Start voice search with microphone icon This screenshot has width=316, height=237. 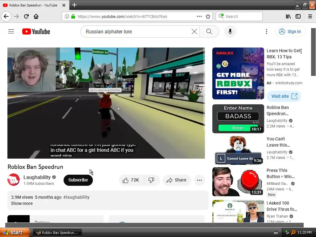(230, 31)
